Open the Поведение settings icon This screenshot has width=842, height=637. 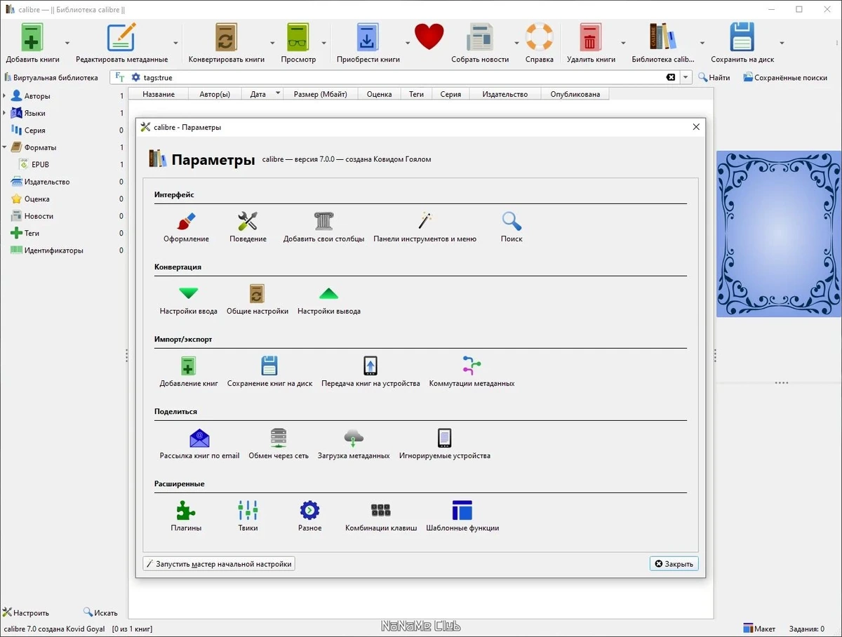[x=248, y=227]
